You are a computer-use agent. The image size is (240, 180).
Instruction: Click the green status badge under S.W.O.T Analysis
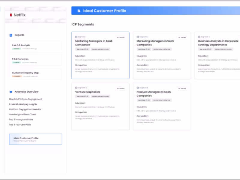[16, 49]
